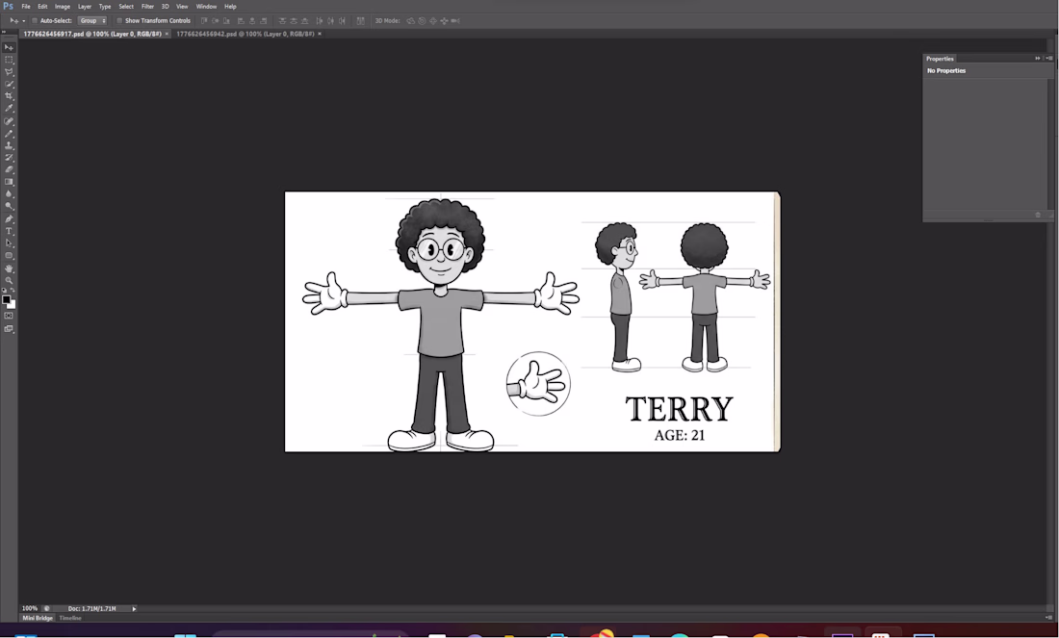The height and width of the screenshot is (638, 1059).
Task: Open the Auto-Select Group dropdown
Action: coord(92,21)
